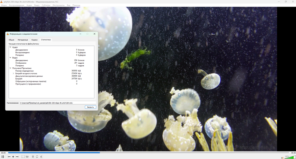Screen dimensions: 296x159
Task: Open the Медиа menu
Action: (x=4, y=5)
